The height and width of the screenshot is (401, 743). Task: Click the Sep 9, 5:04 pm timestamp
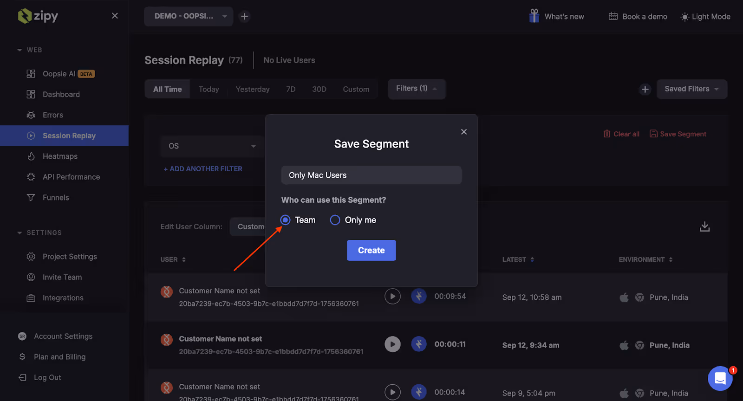pyautogui.click(x=528, y=393)
